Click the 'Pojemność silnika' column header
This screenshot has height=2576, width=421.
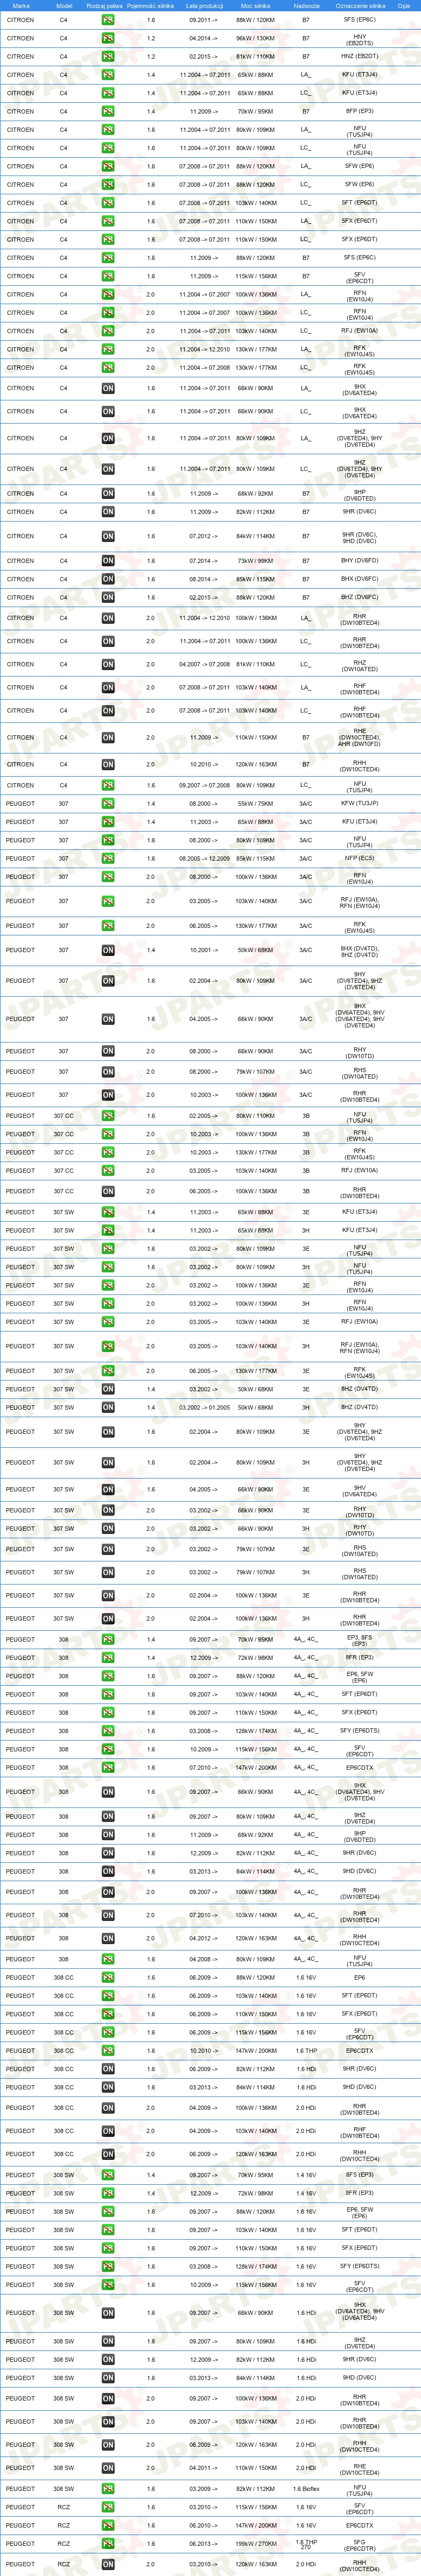[150, 5]
